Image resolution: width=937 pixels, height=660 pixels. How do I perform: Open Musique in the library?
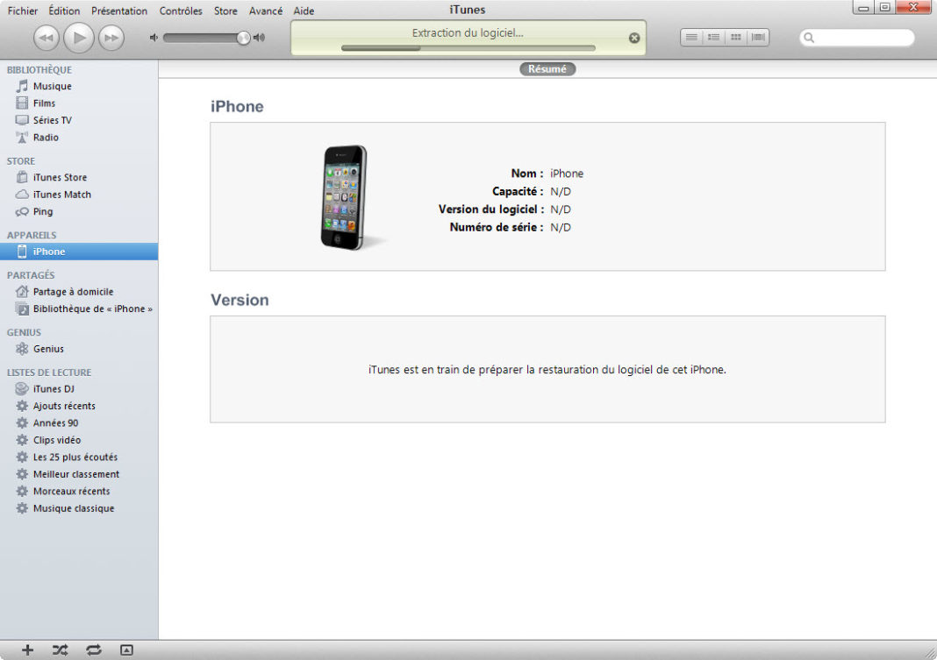coord(79,86)
